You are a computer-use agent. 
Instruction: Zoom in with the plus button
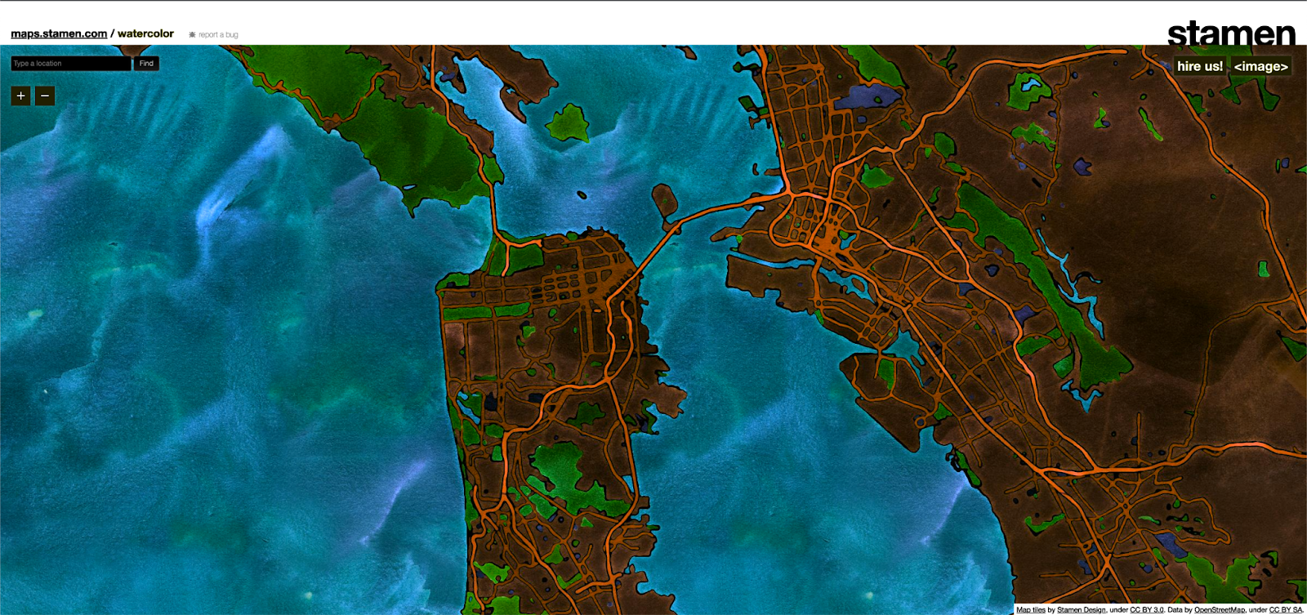(20, 96)
